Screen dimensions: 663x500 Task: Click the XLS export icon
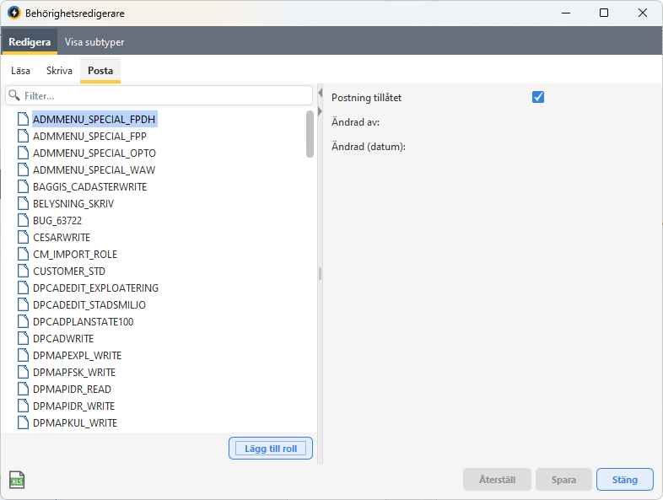pos(17,481)
